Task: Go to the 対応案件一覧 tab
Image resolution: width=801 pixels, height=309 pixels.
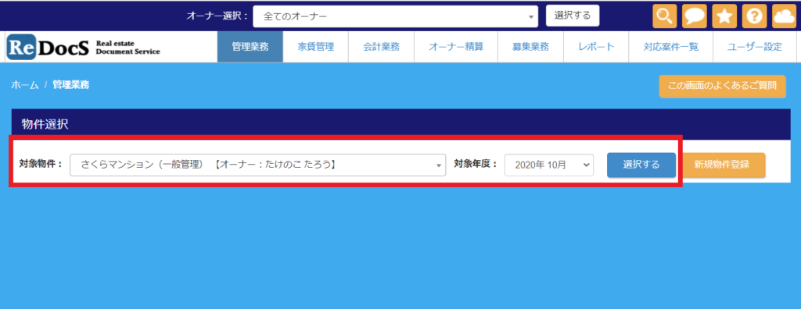Action: pyautogui.click(x=670, y=47)
